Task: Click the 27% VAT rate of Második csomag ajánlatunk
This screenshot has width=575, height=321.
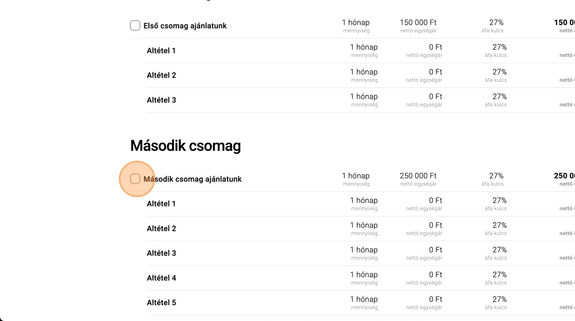Action: click(x=496, y=176)
